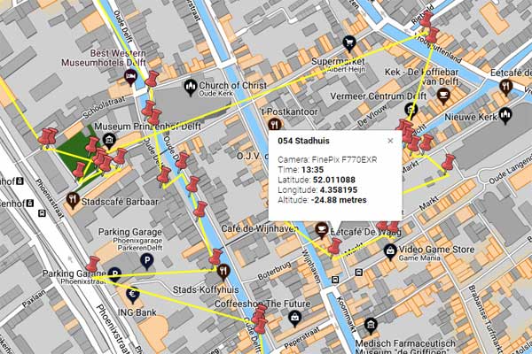This screenshot has width=532, height=354.
Task: Click the Brabantse Turfmarkt street label
Action: click(483, 318)
